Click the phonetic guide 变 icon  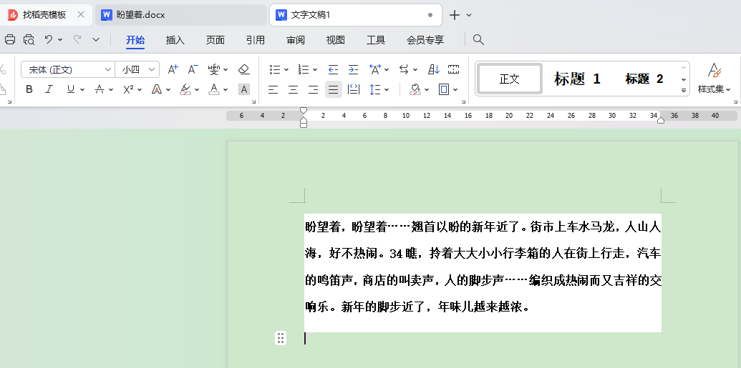[x=214, y=69]
